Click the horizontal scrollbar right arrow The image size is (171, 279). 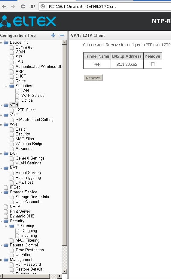(60, 276)
